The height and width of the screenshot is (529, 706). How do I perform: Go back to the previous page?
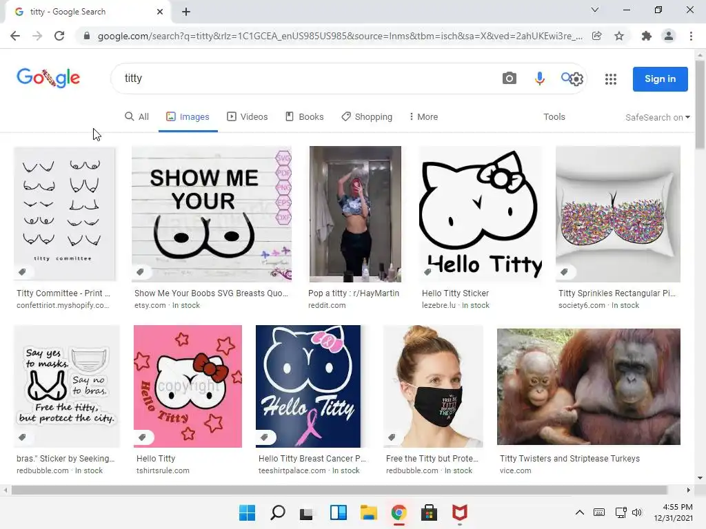15,36
